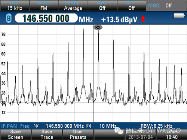The height and width of the screenshot is (140, 187).
Task: Toggle the ATT Off setting
Action: pyautogui.click(x=132, y=6)
